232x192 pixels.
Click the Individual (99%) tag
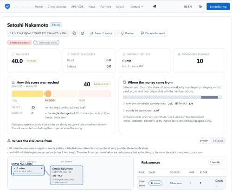point(46,43)
